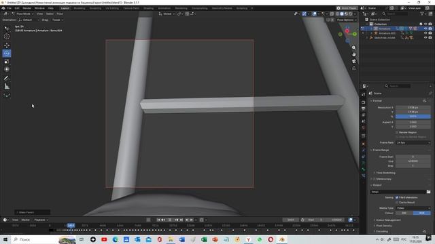Open the Frame Rate 24 fps dropdown
Viewport: 435px width, 244px height.
[x=413, y=142]
